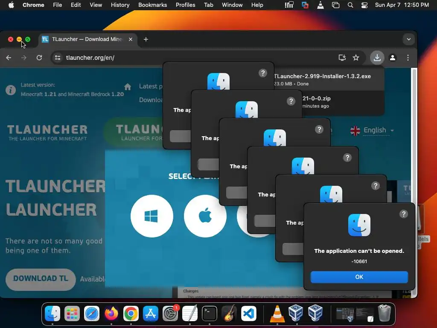
Task: Click the menu bar date and time
Action: click(402, 5)
